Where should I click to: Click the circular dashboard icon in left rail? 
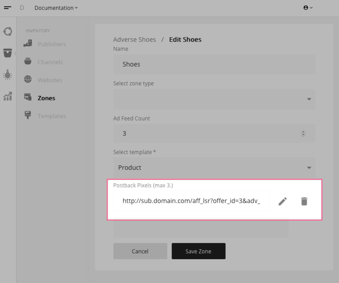click(8, 31)
